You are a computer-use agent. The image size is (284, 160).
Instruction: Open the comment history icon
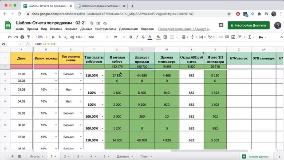click(x=221, y=25)
